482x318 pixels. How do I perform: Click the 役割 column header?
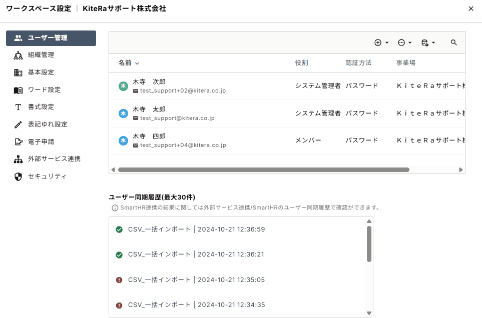tap(301, 63)
